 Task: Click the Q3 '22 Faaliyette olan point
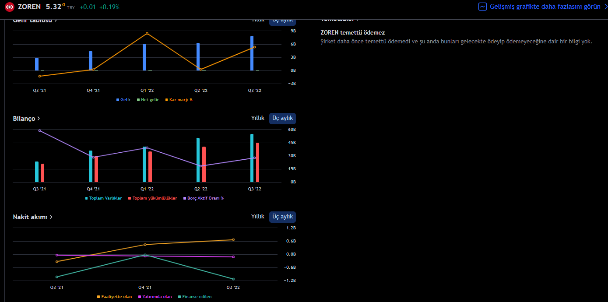(x=233, y=239)
